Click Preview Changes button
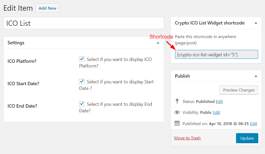The image size is (265, 154). pyautogui.click(x=239, y=90)
